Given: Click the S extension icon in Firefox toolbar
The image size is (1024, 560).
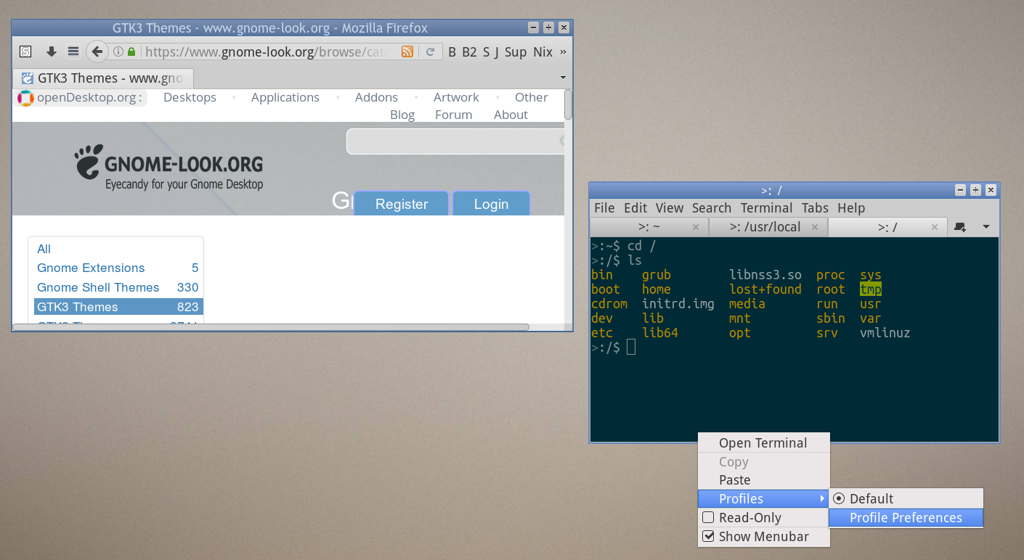Looking at the screenshot, I should (x=25, y=52).
